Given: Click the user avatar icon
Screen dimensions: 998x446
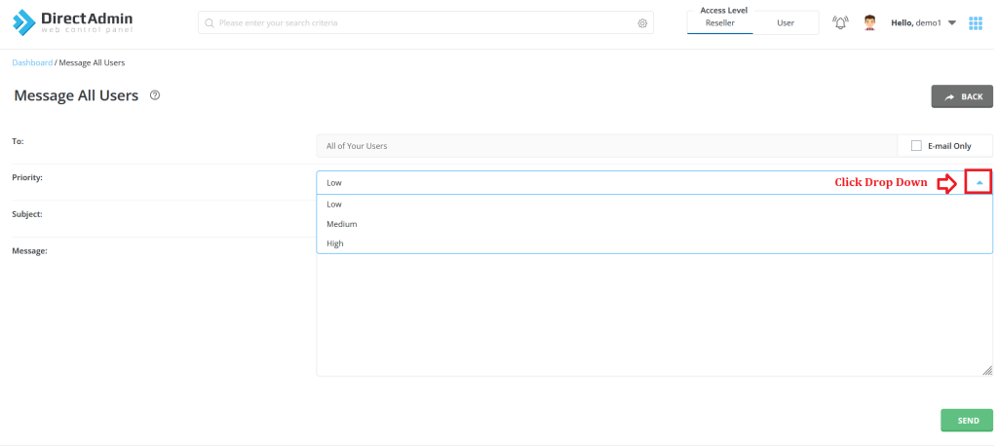Looking at the screenshot, I should coord(869,23).
